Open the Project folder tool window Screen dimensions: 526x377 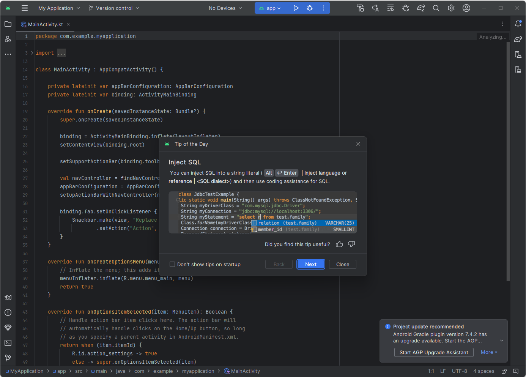pyautogui.click(x=8, y=24)
